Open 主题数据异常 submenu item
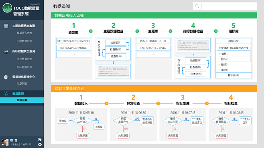 coord(24,41)
